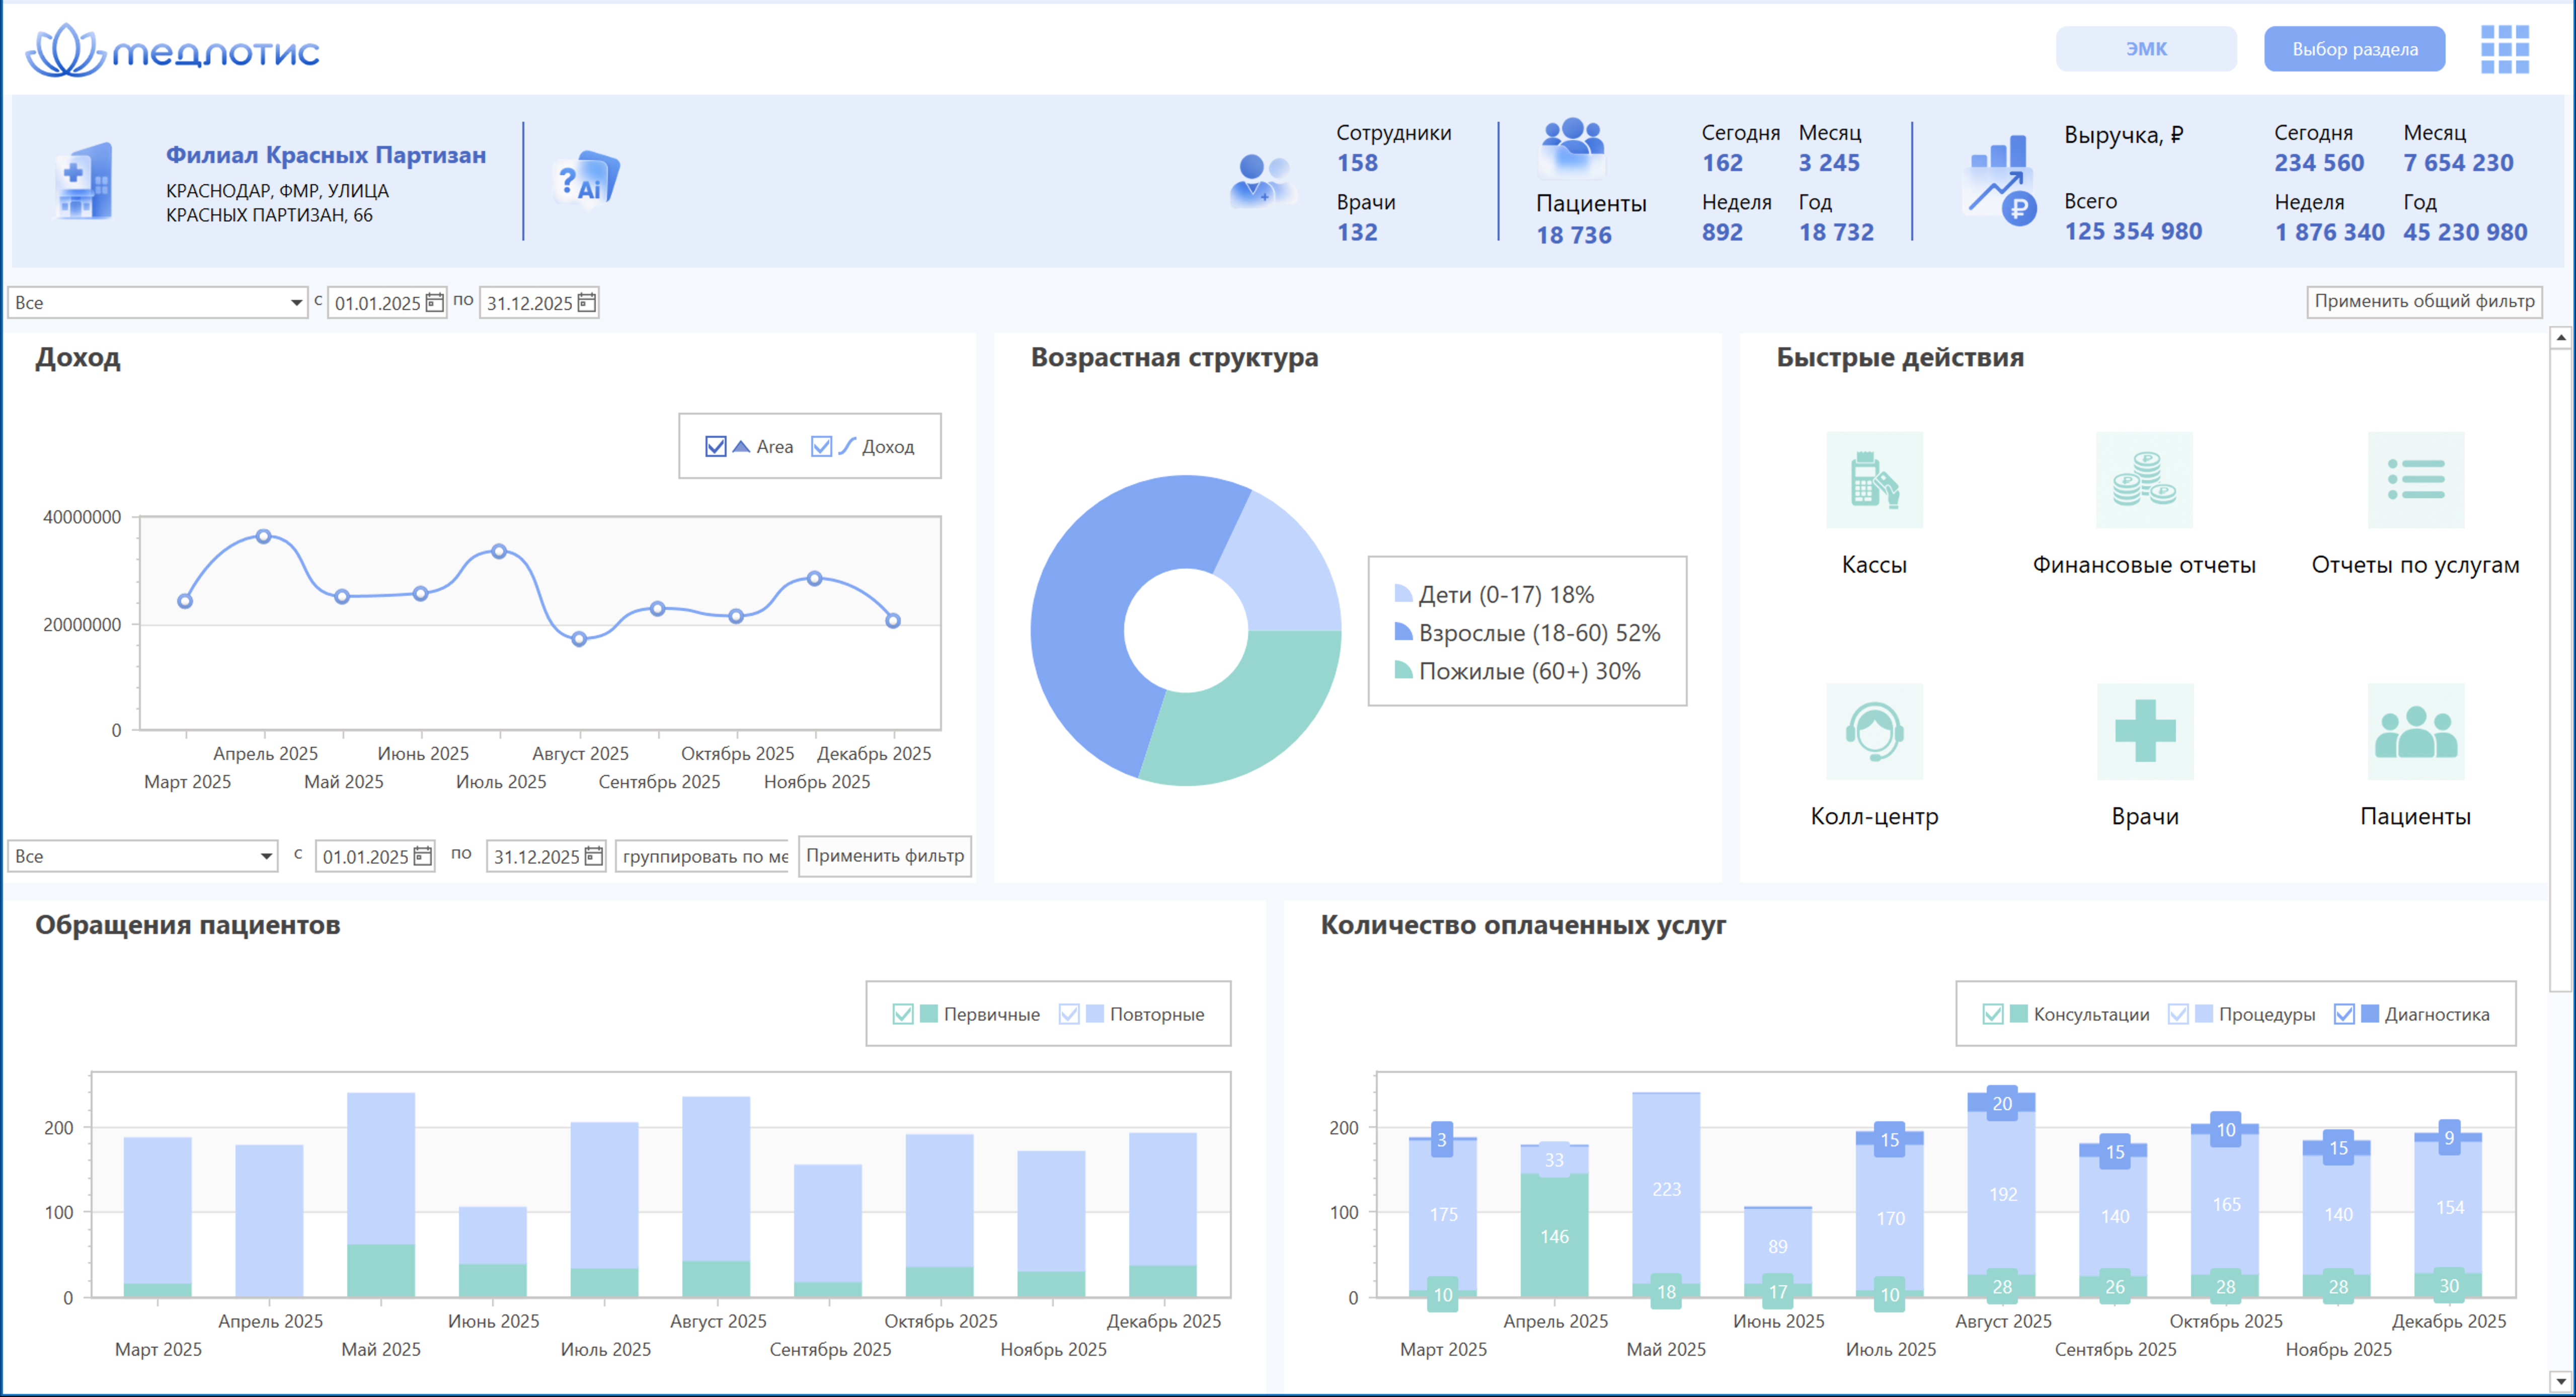The image size is (2576, 1397).
Task: Open the Отчеты по услугам list icon
Action: [x=2415, y=480]
